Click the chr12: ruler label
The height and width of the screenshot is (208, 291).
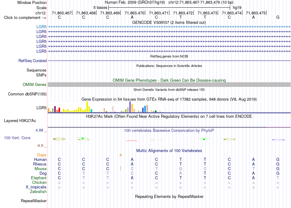point(41,13)
